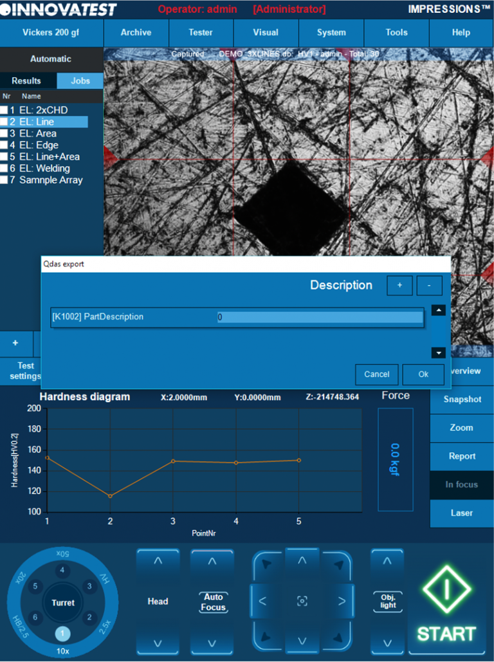Open the Report button
This screenshot has height=662, width=494.
click(x=462, y=456)
